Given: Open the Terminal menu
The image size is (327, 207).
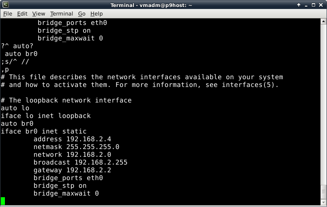Looking at the screenshot, I should (61, 13).
